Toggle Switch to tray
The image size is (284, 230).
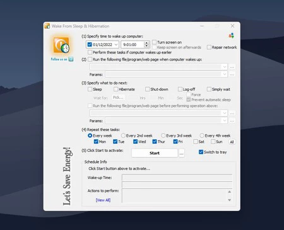tap(201, 152)
